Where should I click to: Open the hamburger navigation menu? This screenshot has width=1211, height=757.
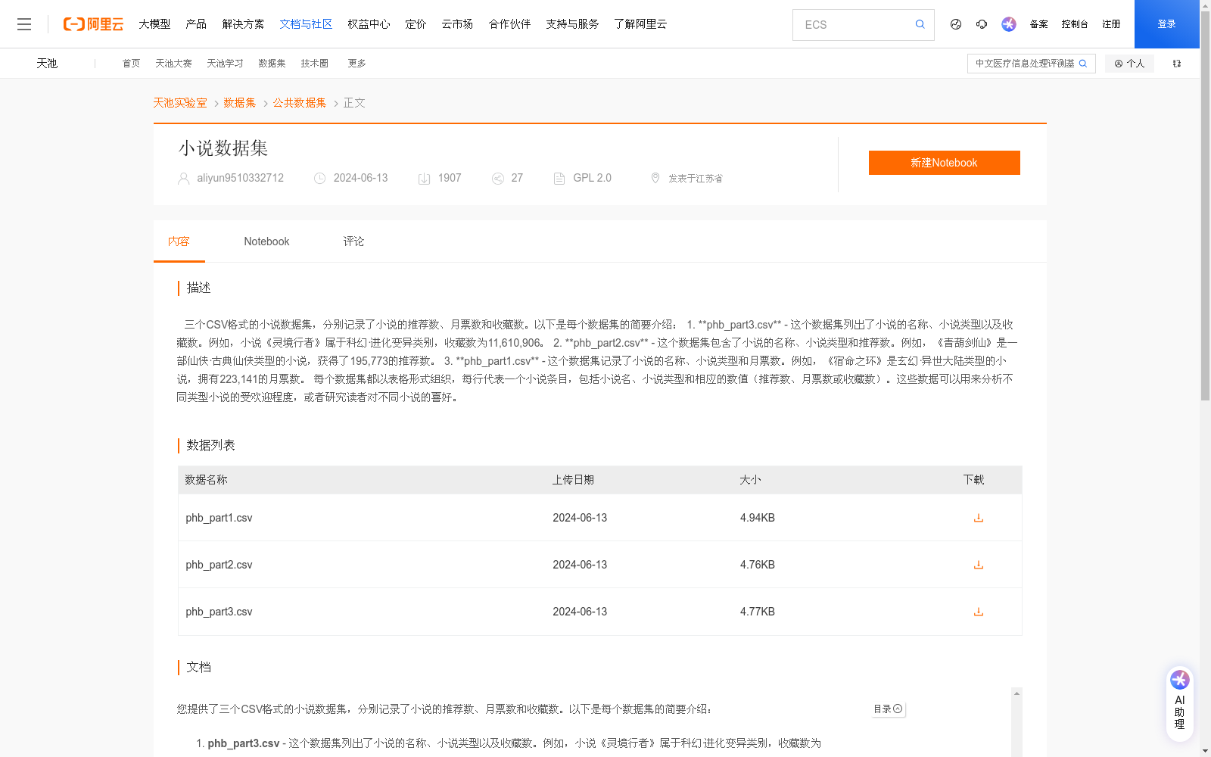(x=24, y=23)
